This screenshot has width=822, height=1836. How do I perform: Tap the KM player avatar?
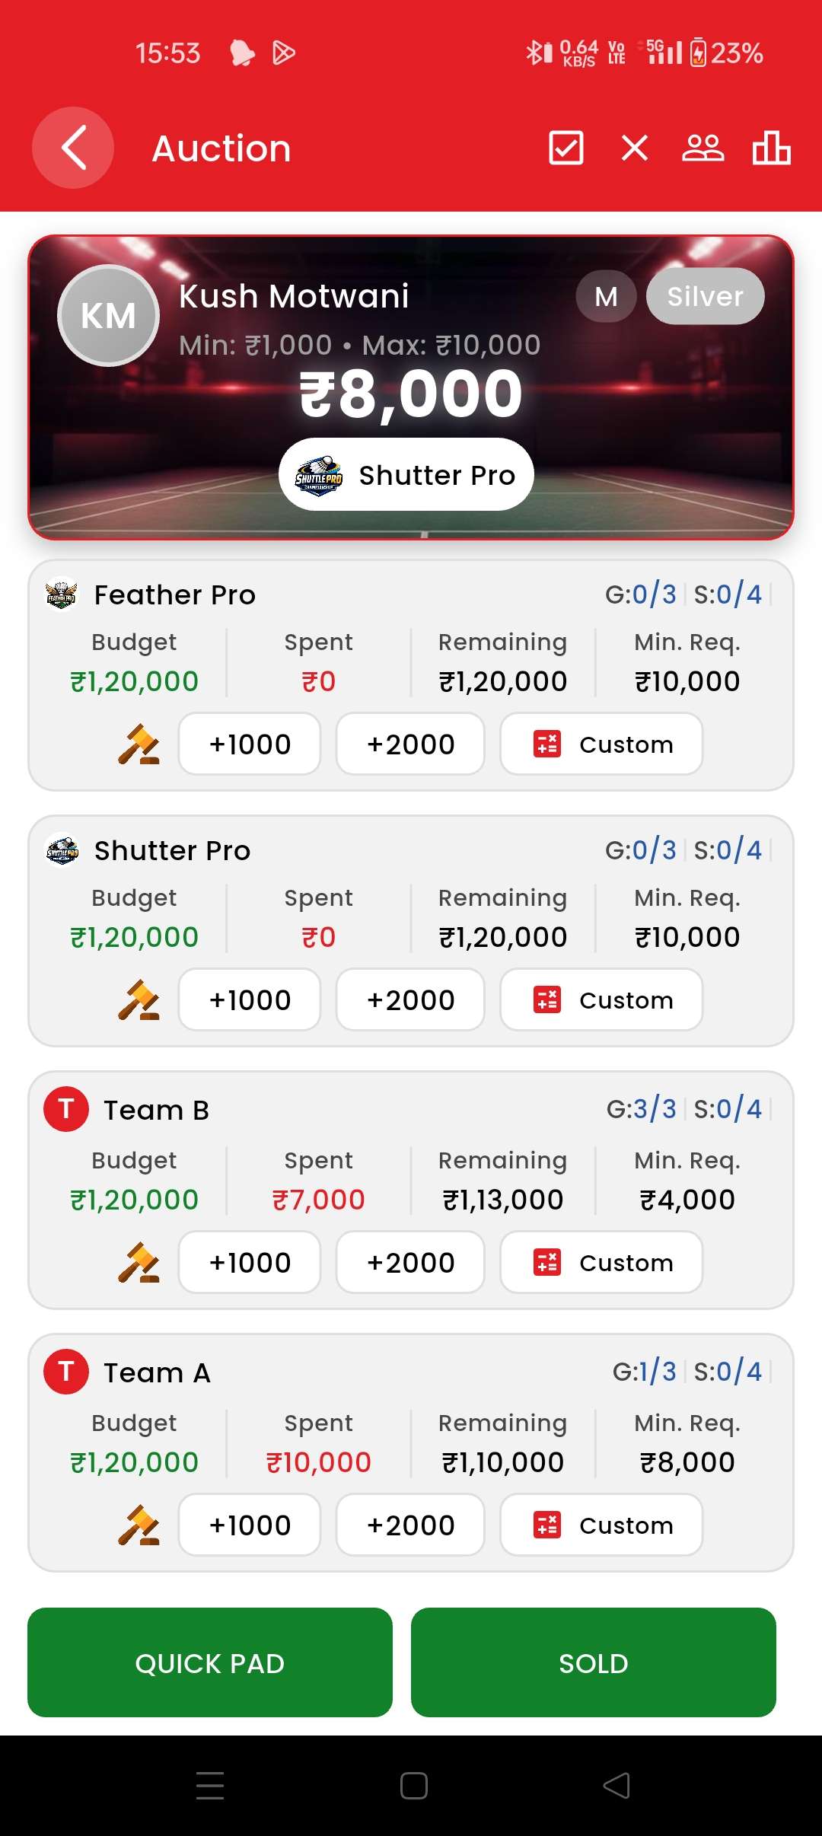click(x=108, y=315)
